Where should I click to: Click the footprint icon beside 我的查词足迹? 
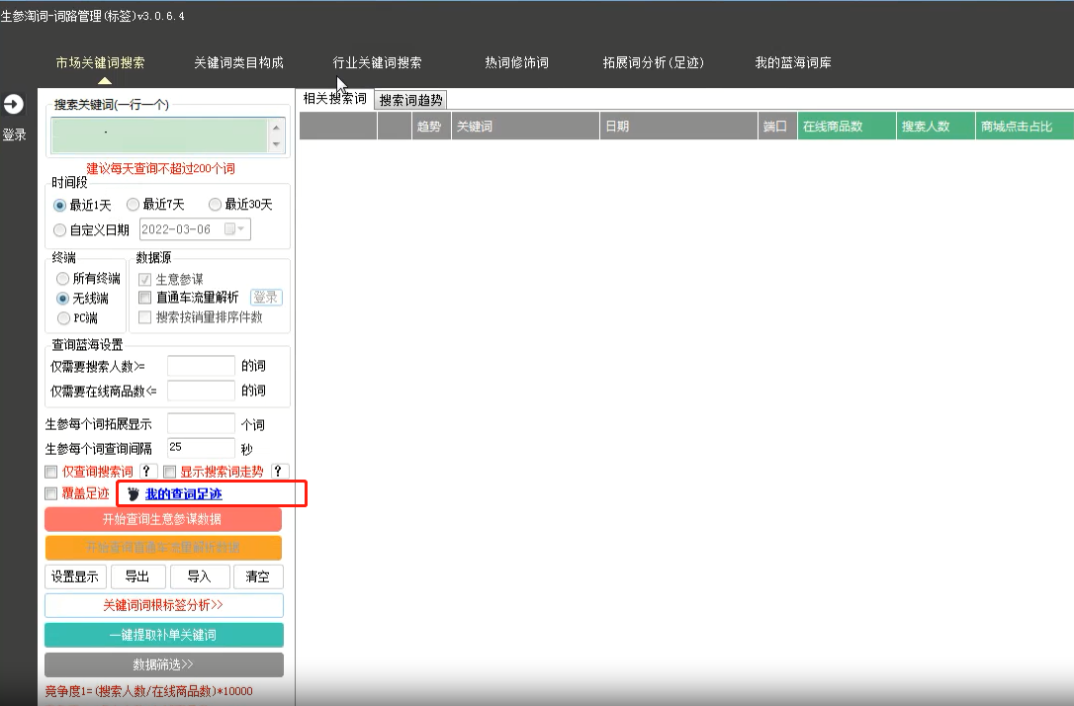[x=134, y=493]
